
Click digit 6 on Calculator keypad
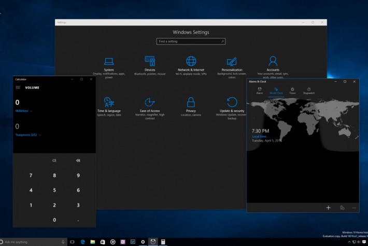point(78,190)
